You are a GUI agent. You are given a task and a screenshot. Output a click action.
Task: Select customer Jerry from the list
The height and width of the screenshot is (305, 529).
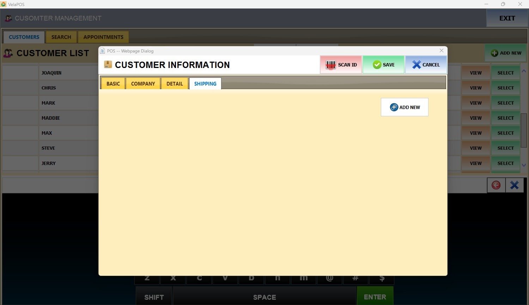(x=505, y=163)
